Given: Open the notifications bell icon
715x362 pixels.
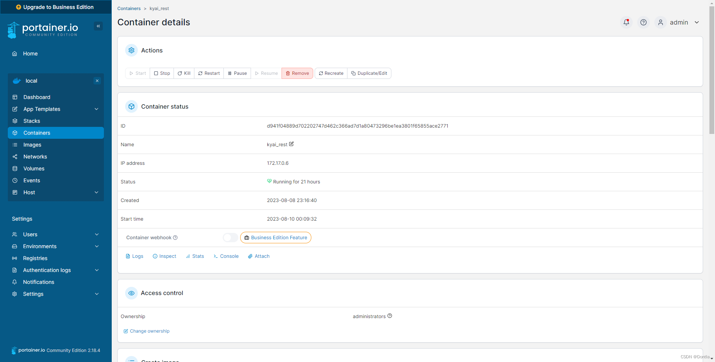Looking at the screenshot, I should click(626, 22).
